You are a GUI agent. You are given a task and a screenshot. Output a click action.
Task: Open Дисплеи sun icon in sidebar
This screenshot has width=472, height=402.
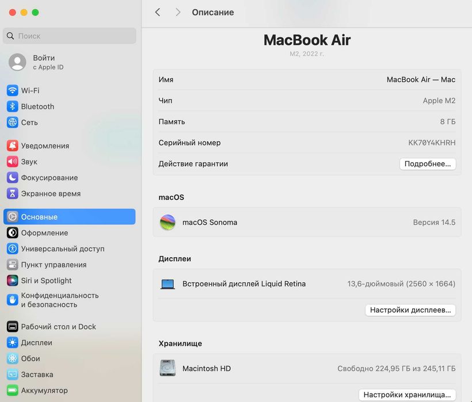(12, 342)
